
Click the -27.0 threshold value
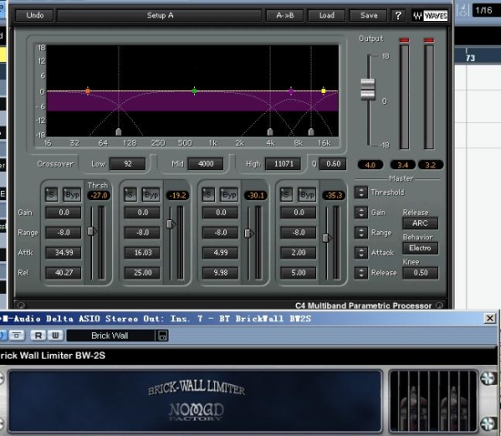(98, 196)
